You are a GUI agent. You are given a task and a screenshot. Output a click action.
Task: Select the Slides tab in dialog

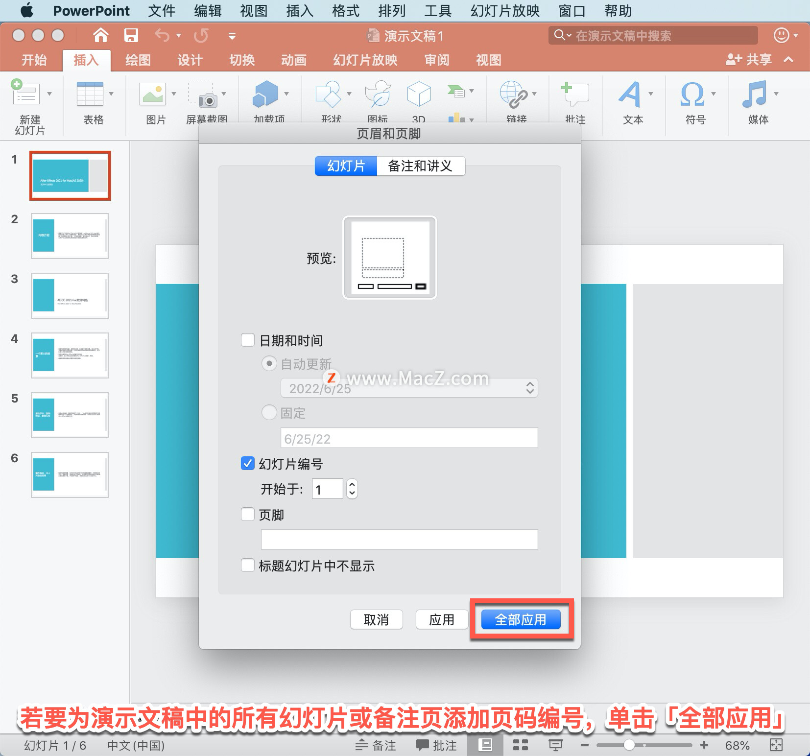pos(346,166)
